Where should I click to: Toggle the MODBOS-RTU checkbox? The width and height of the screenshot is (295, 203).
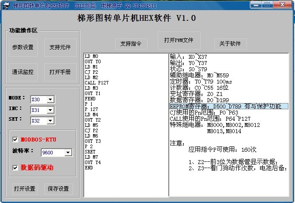tap(16, 139)
